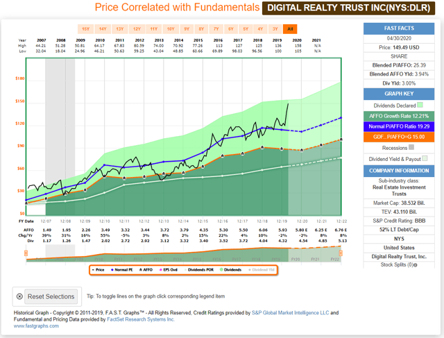Click the Reset Selections button
This screenshot has width=444, height=338.
[x=51, y=296]
